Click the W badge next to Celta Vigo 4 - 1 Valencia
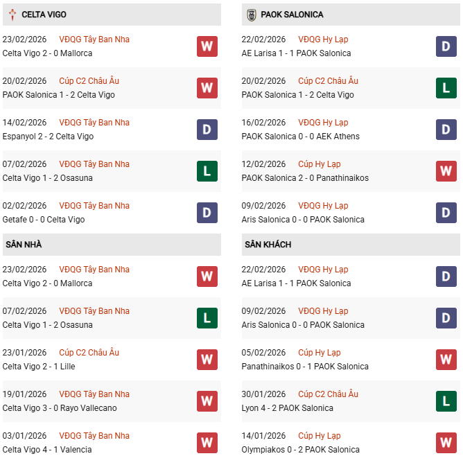This screenshot has width=463, height=465. tap(207, 443)
